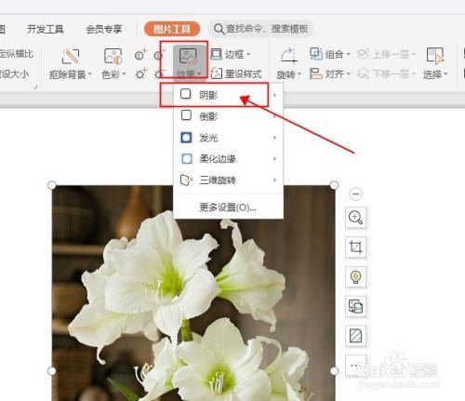Click the picture convert icon beside image
Image resolution: width=465 pixels, height=401 pixels.
coord(355,306)
